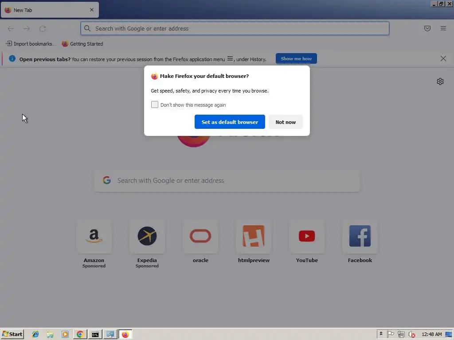Open Windows Explorer folder taskbar icon

[50, 335]
